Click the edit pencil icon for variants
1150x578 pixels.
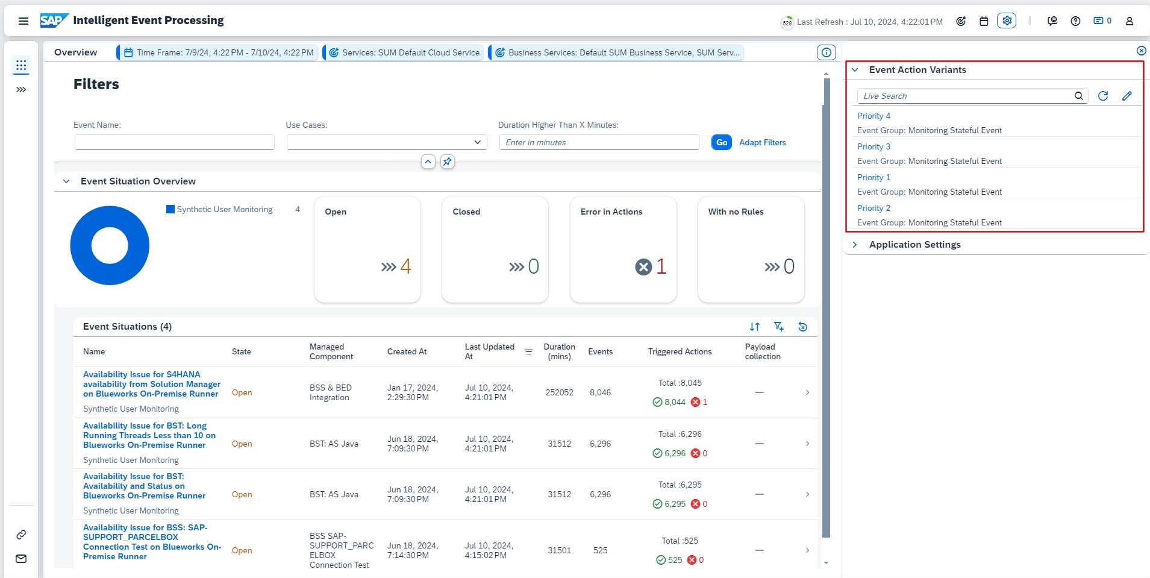1127,96
